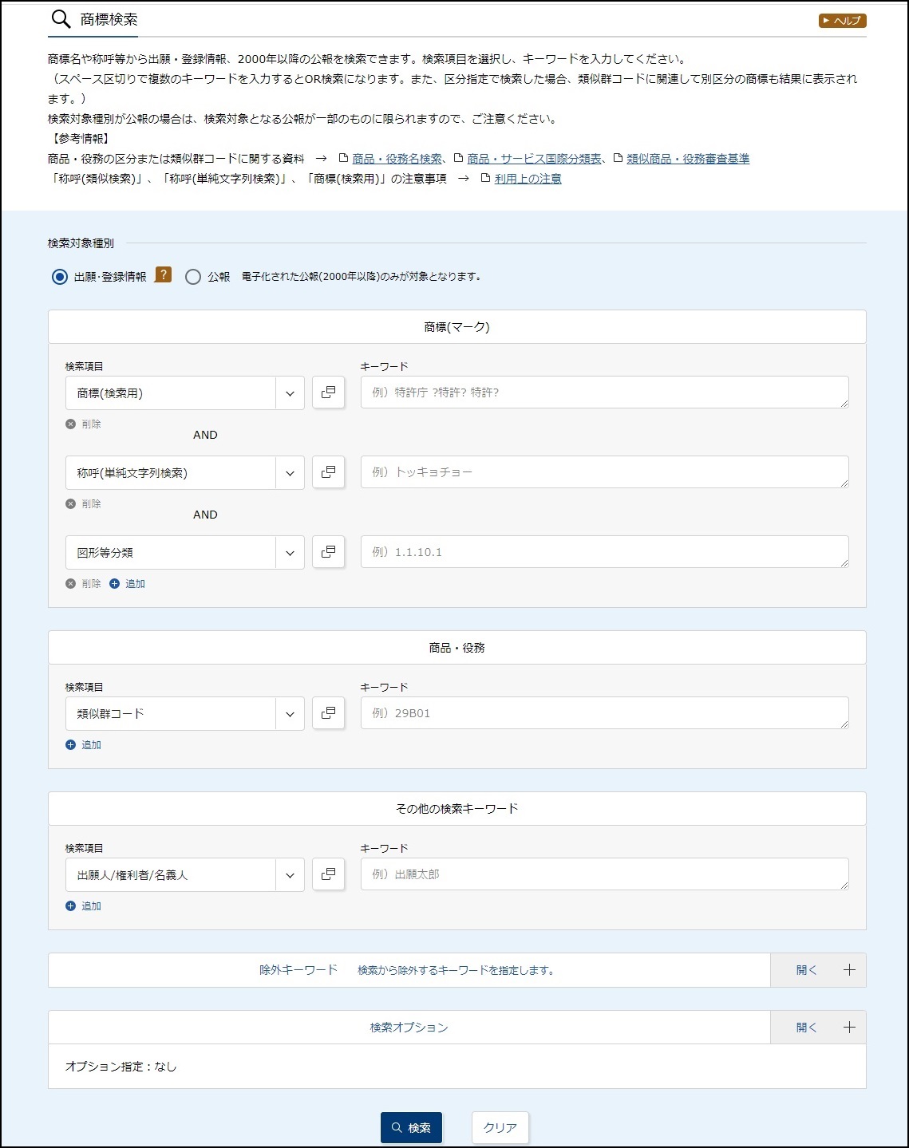This screenshot has height=1148, width=909.
Task: Click popup window icon beside 図形等分類 dropdown
Action: [328, 552]
